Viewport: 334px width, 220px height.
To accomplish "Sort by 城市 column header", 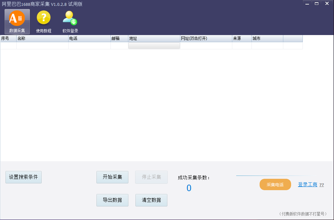I will click(267, 39).
